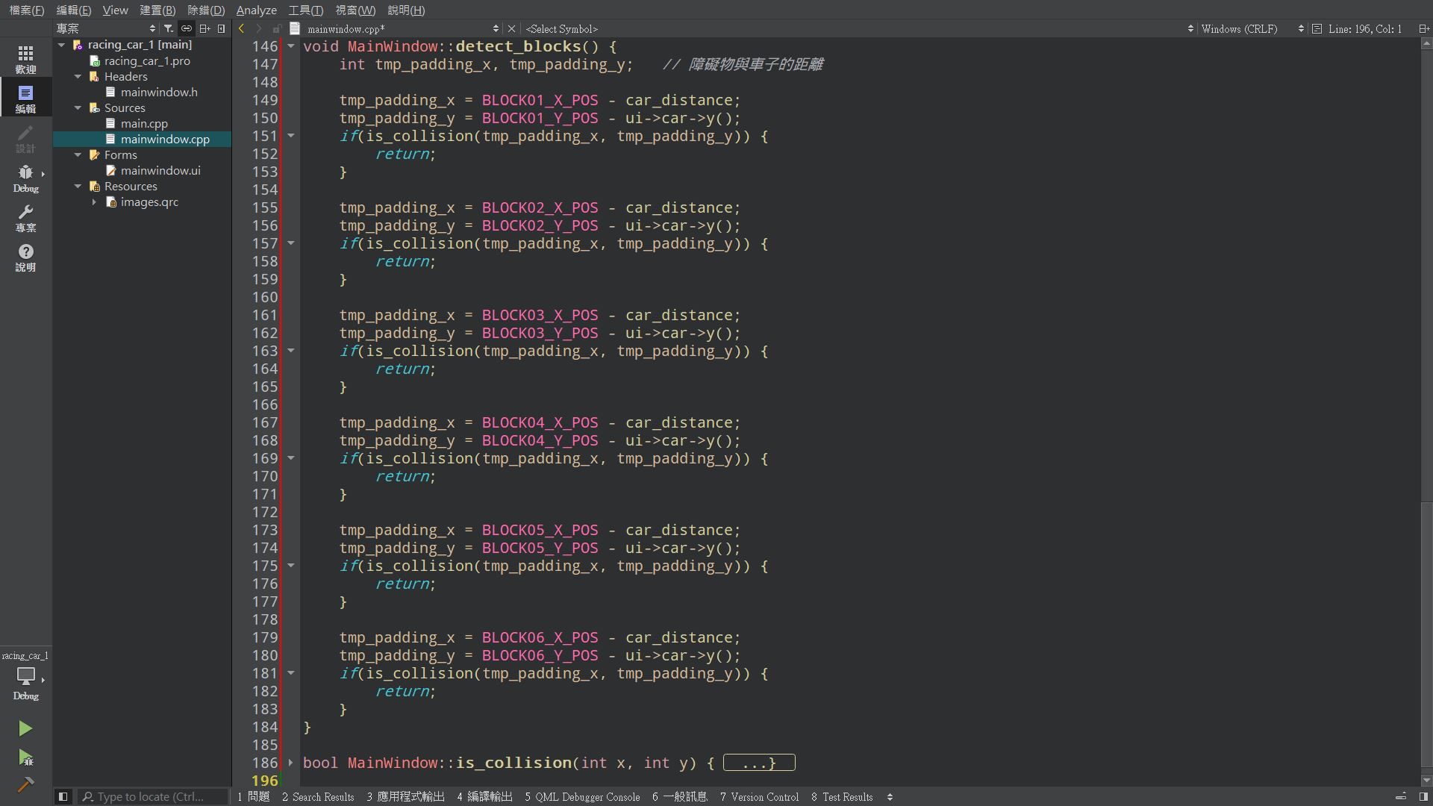Select mainwindow.h in the project tree
1433x806 pixels.
pos(158,92)
